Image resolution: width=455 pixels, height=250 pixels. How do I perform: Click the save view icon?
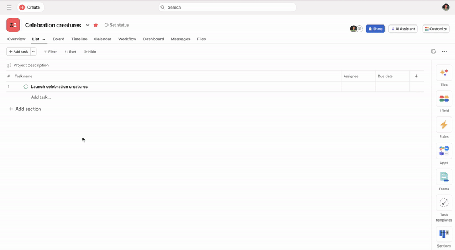(x=433, y=52)
